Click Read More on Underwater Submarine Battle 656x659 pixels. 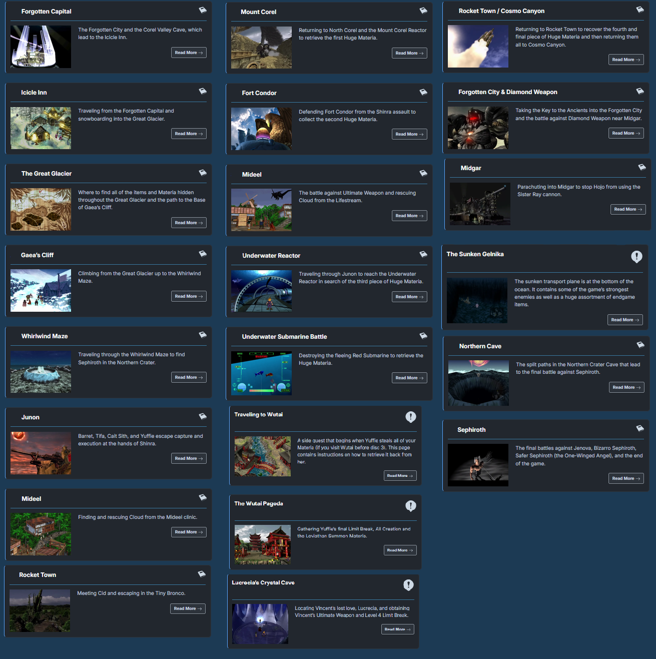point(409,378)
